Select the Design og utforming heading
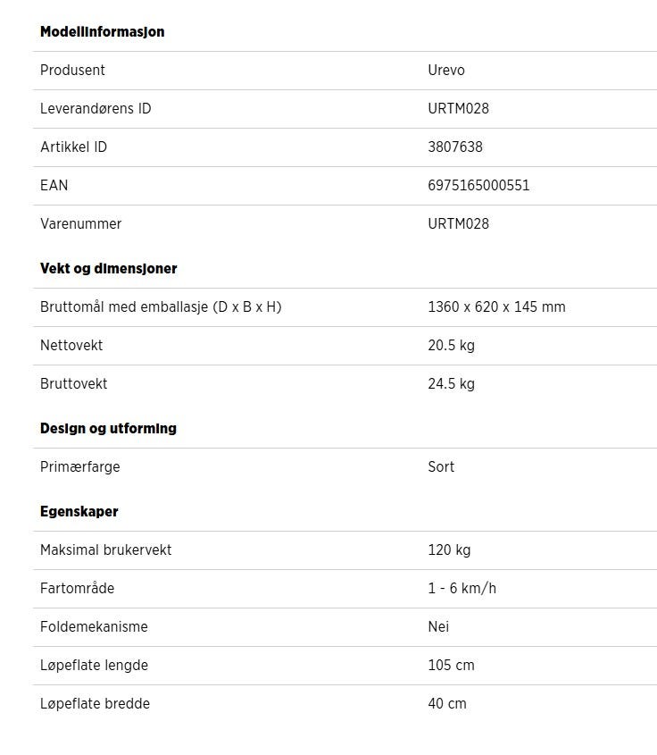The image size is (657, 755). click(108, 429)
